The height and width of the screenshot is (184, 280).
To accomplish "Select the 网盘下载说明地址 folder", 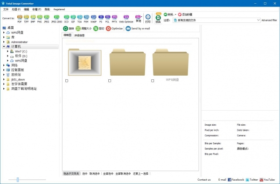I will (x=24, y=89).
